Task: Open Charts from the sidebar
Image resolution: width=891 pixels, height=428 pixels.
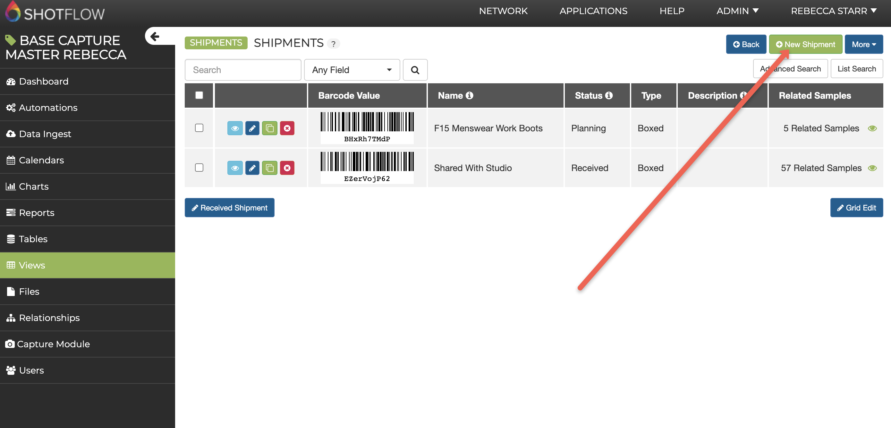Action: tap(34, 186)
